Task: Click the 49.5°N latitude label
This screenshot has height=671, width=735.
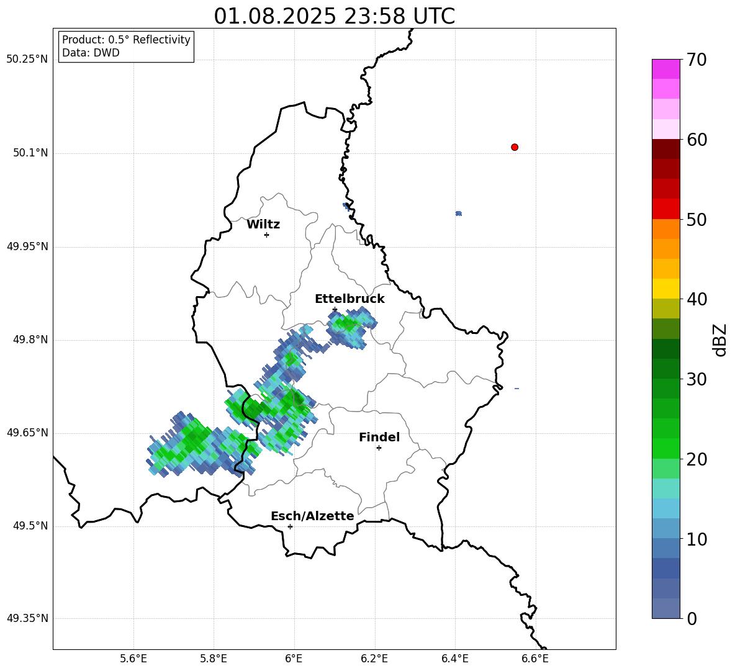Action: click(30, 526)
